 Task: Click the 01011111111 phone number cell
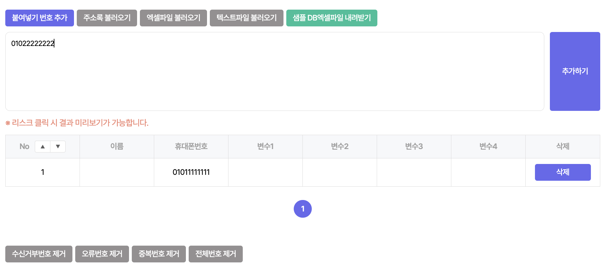click(191, 172)
